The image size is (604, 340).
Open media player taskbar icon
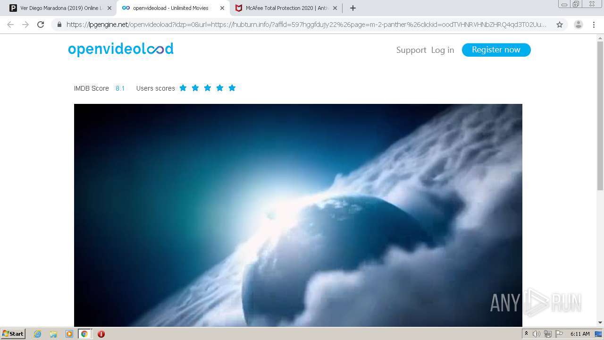[x=69, y=334]
